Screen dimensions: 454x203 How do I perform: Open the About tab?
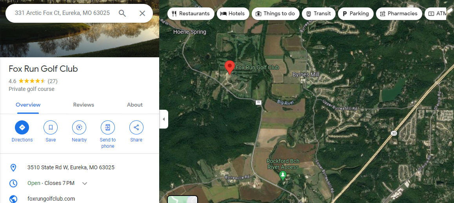pyautogui.click(x=134, y=105)
